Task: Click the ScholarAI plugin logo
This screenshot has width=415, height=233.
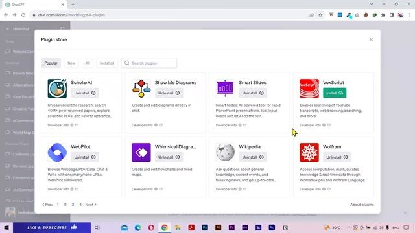Action: pyautogui.click(x=57, y=89)
